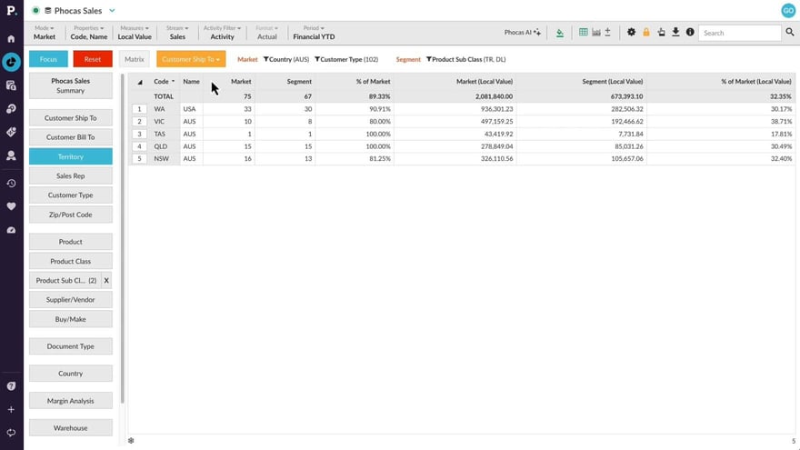Select the Warehouse dimension
This screenshot has height=450, width=800.
tap(70, 427)
